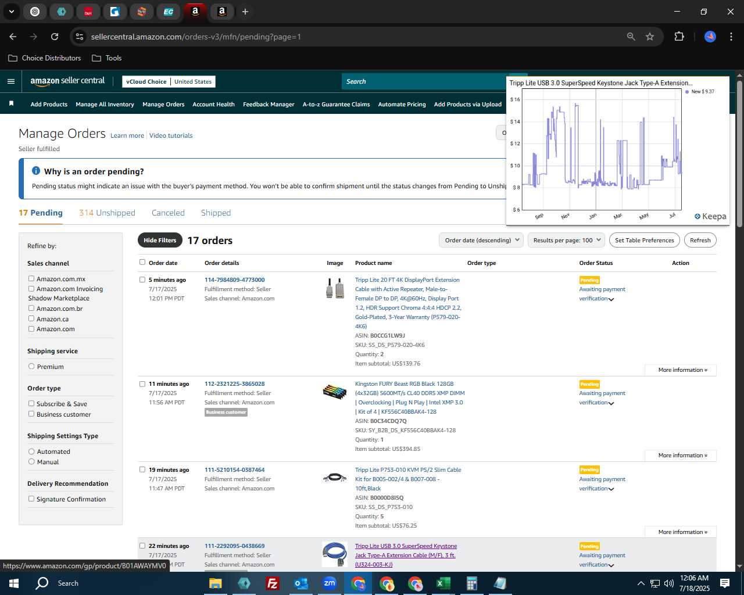This screenshot has width=744, height=595.
Task: Check the Subscribe & Save order type filter
Action: 31,404
